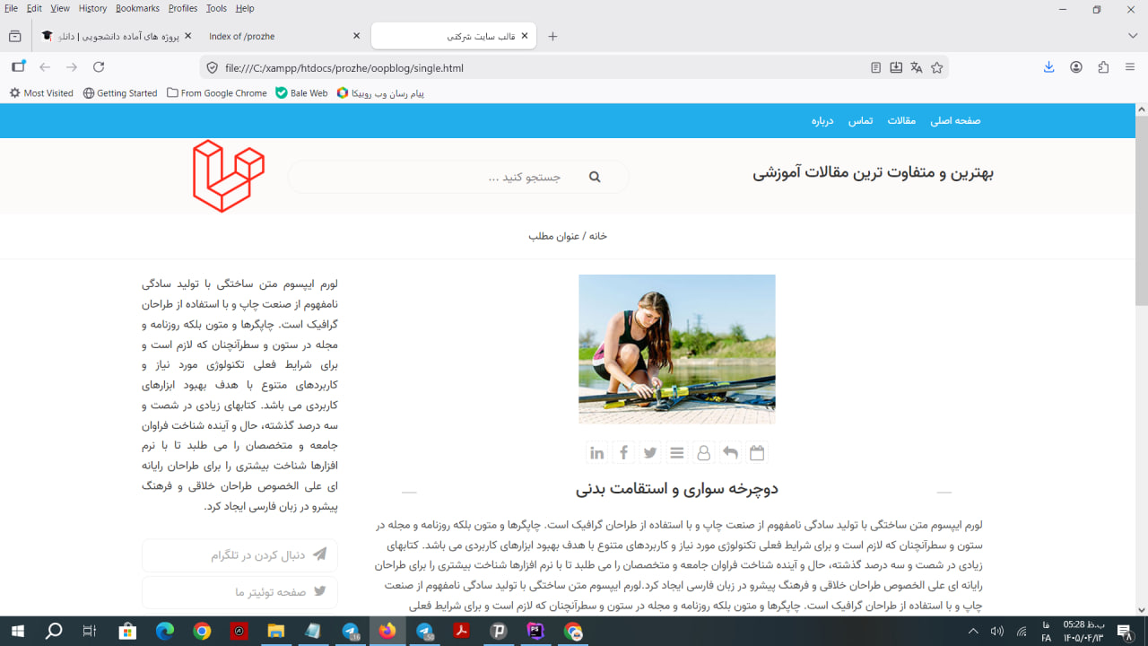
Task: Click صفحه توئیتر ما button
Action: [x=239, y=592]
